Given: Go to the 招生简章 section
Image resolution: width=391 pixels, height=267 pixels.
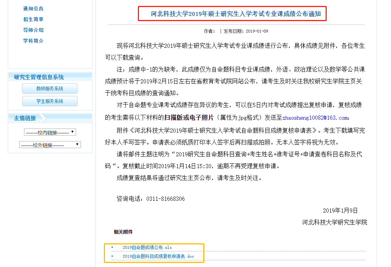Looking at the screenshot, I should tap(33, 19).
